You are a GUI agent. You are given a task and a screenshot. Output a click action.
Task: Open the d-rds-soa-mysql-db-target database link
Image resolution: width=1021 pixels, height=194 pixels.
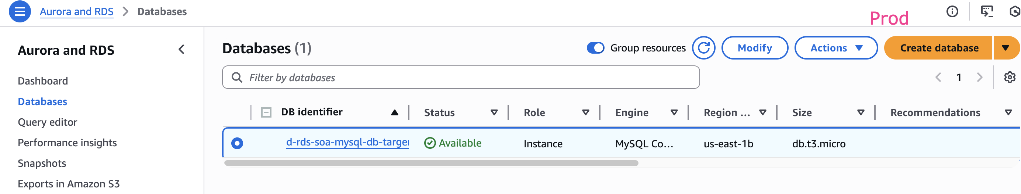[347, 142]
